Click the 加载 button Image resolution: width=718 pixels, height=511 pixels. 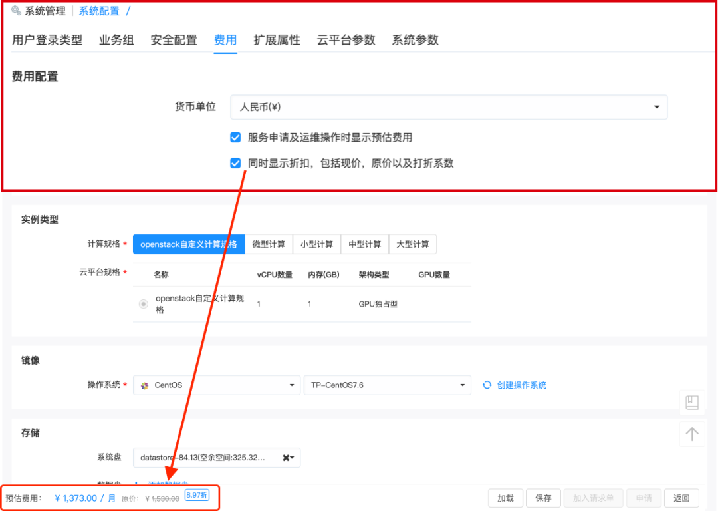coord(505,498)
